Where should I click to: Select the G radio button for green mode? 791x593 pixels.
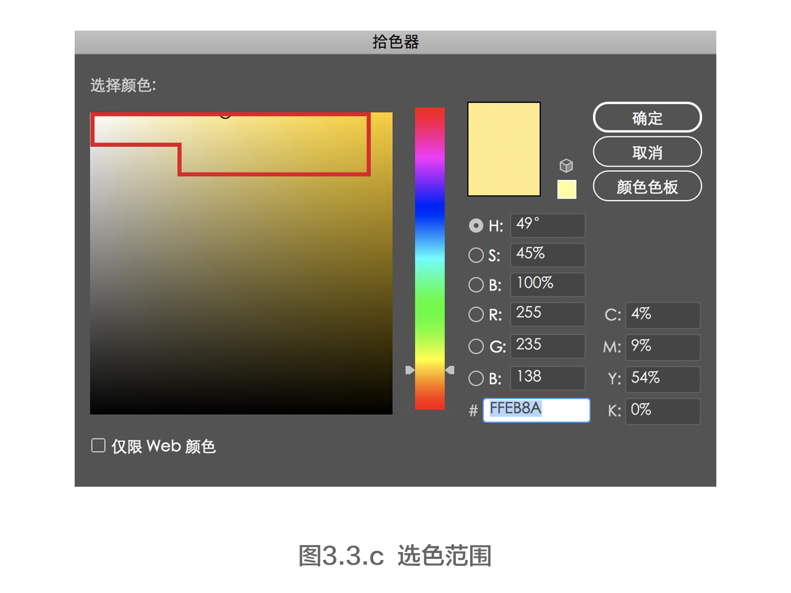tap(476, 346)
